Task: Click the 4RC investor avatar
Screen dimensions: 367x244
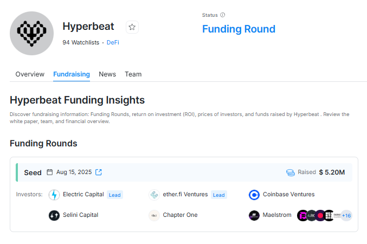Action: [311, 215]
